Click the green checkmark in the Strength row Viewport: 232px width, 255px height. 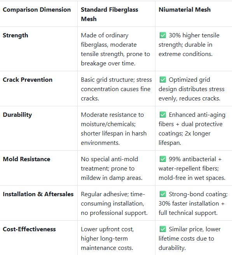[163, 35]
